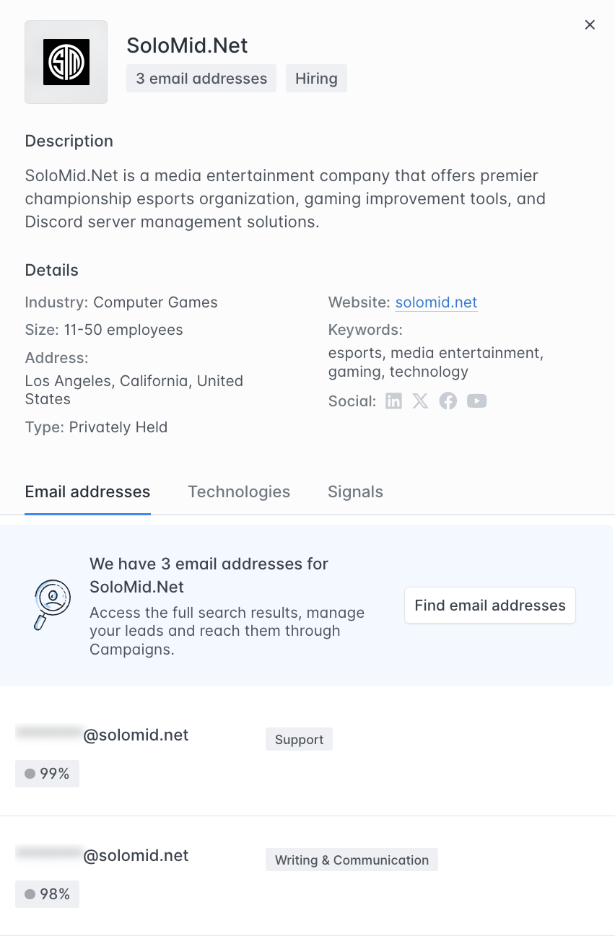Select the Email addresses tab
Screen dimensions: 615x944
click(x=87, y=491)
